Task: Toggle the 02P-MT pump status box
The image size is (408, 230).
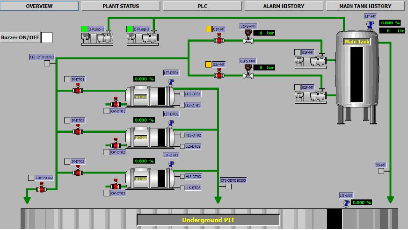Action: tap(298, 87)
